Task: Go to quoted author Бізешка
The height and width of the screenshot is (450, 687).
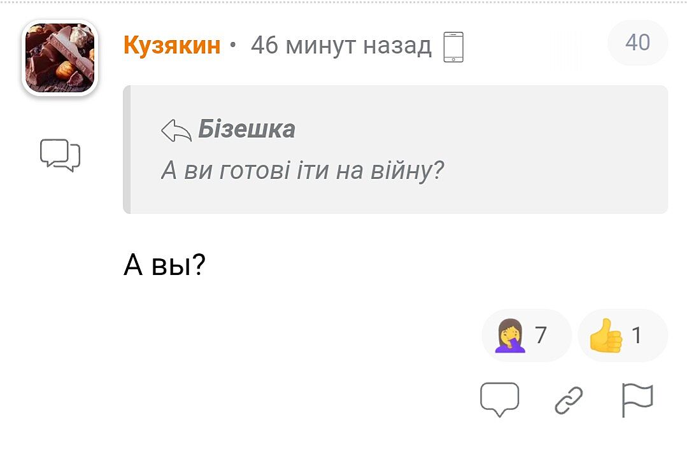Action: [x=246, y=129]
